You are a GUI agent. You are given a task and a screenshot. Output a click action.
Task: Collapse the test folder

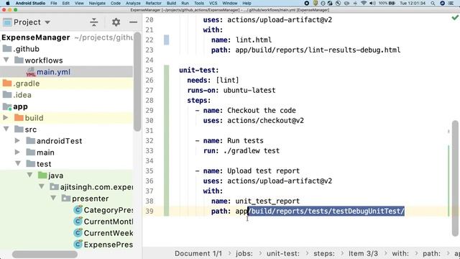[18, 163]
